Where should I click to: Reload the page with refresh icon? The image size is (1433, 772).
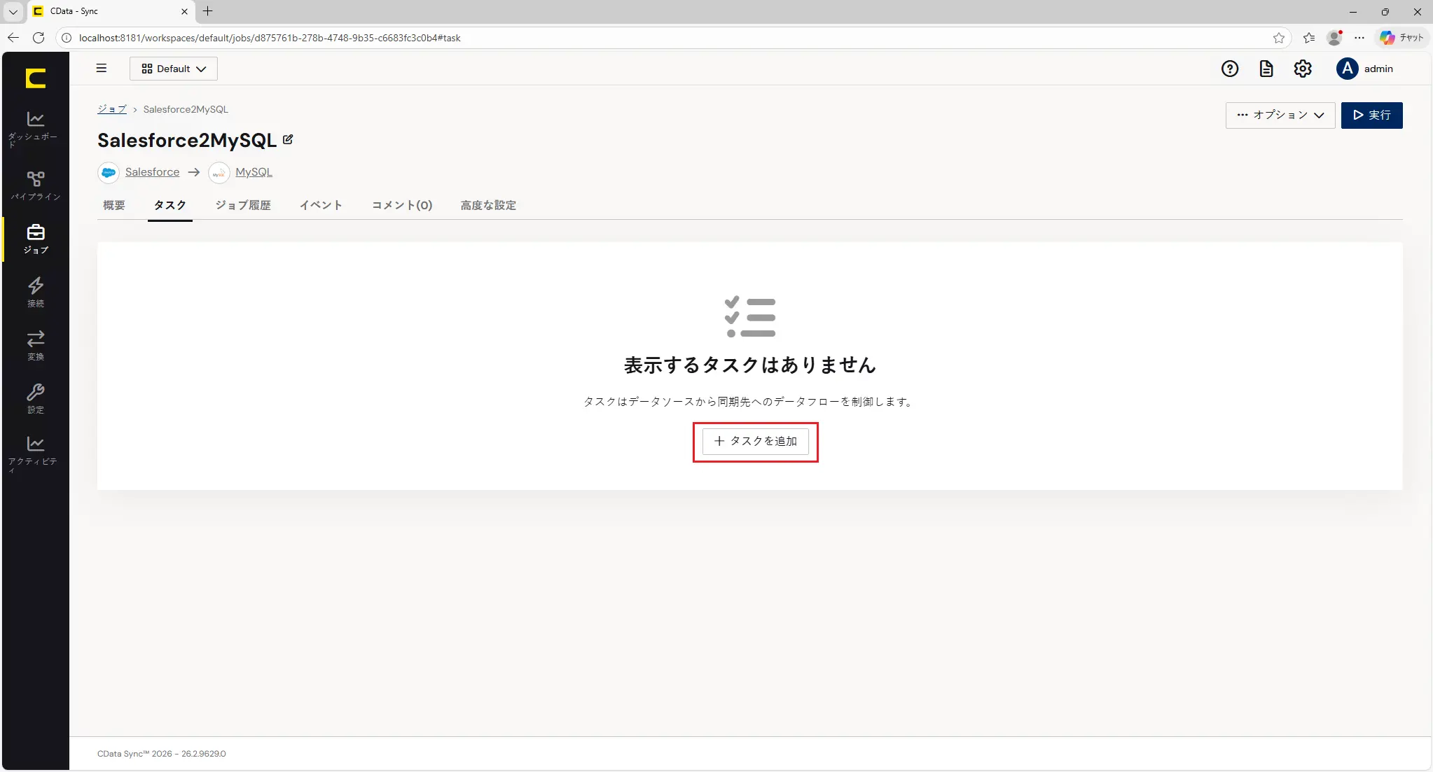click(x=39, y=38)
